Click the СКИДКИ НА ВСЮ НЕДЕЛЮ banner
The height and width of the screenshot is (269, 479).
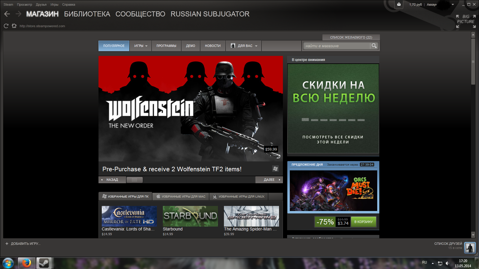point(333,108)
